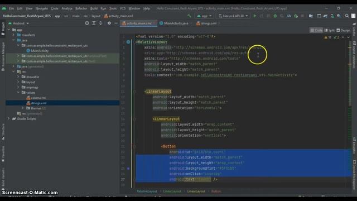Collapse the values folder
Screen dimensions: 357x201
(x=18, y=93)
